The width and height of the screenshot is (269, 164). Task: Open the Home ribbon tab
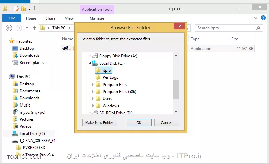(x=31, y=18)
